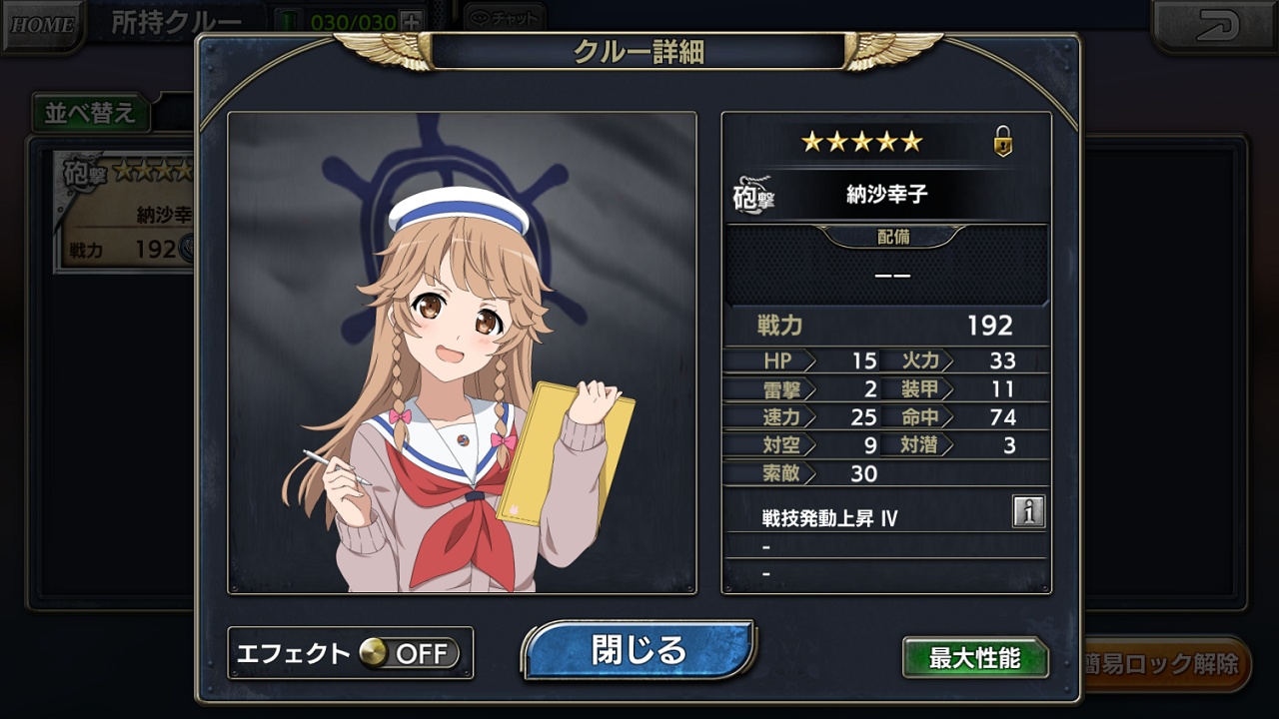
Task: Open the チャット chat icon
Action: (x=506, y=17)
